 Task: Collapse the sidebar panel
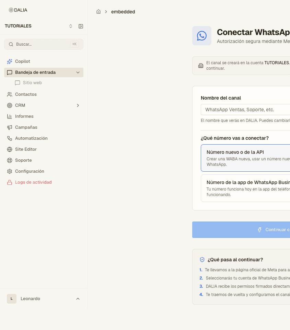[x=81, y=26]
